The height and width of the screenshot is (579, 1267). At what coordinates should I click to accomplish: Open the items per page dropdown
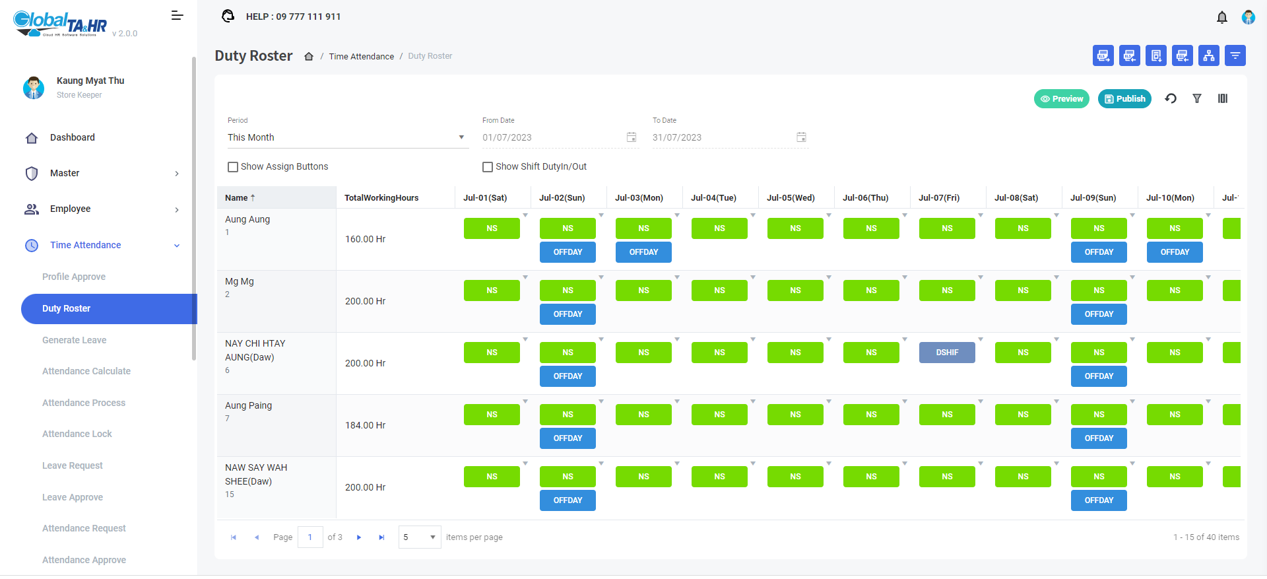click(420, 537)
